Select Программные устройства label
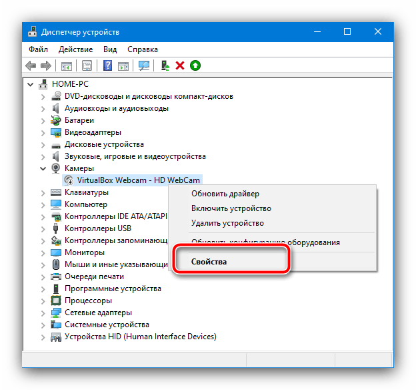 click(x=113, y=288)
